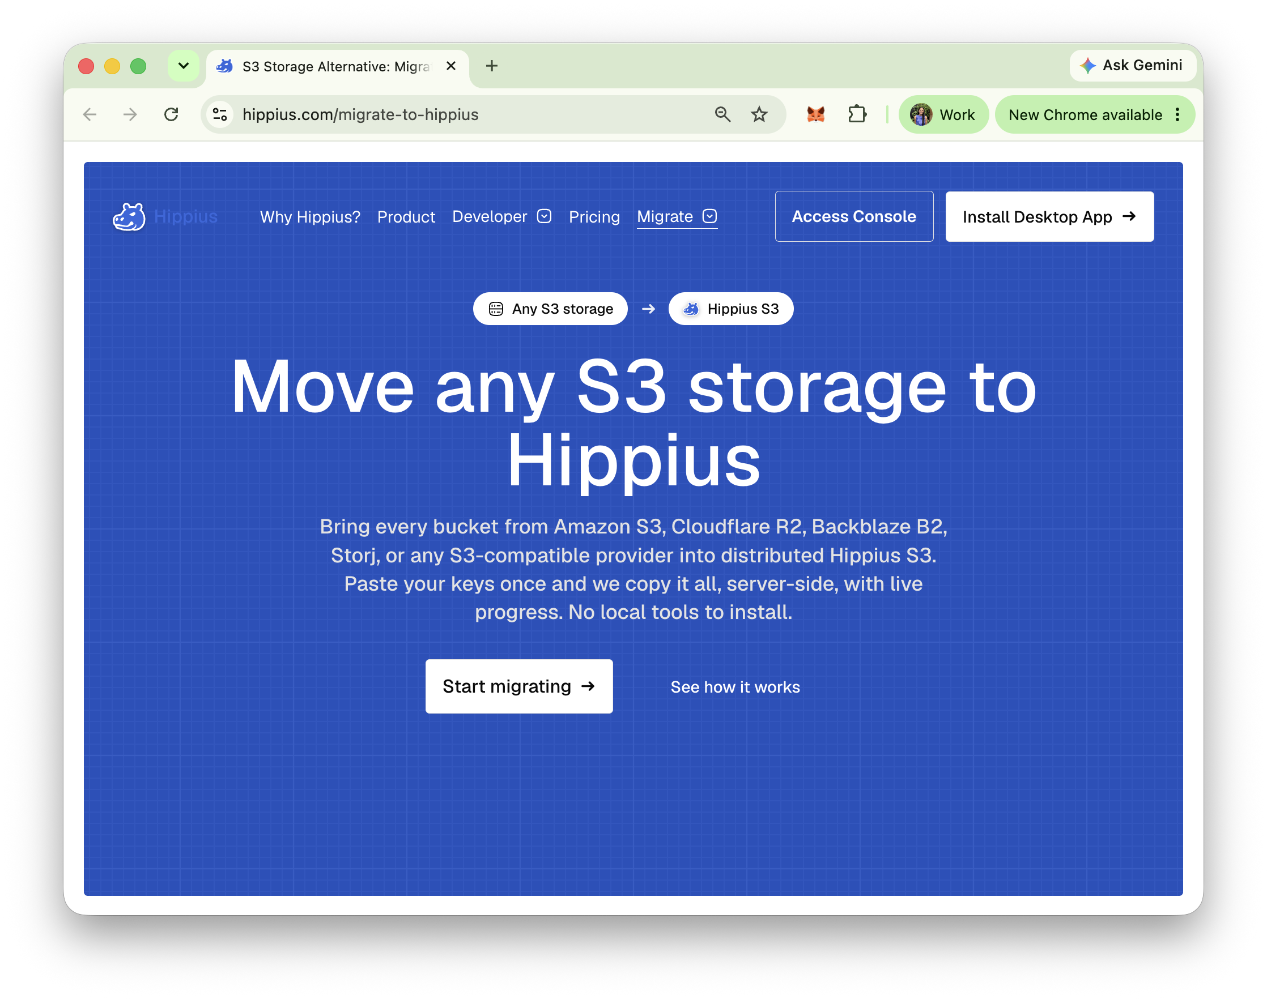This screenshot has height=999, width=1267.
Task: Open the Migrate menu
Action: click(x=677, y=216)
